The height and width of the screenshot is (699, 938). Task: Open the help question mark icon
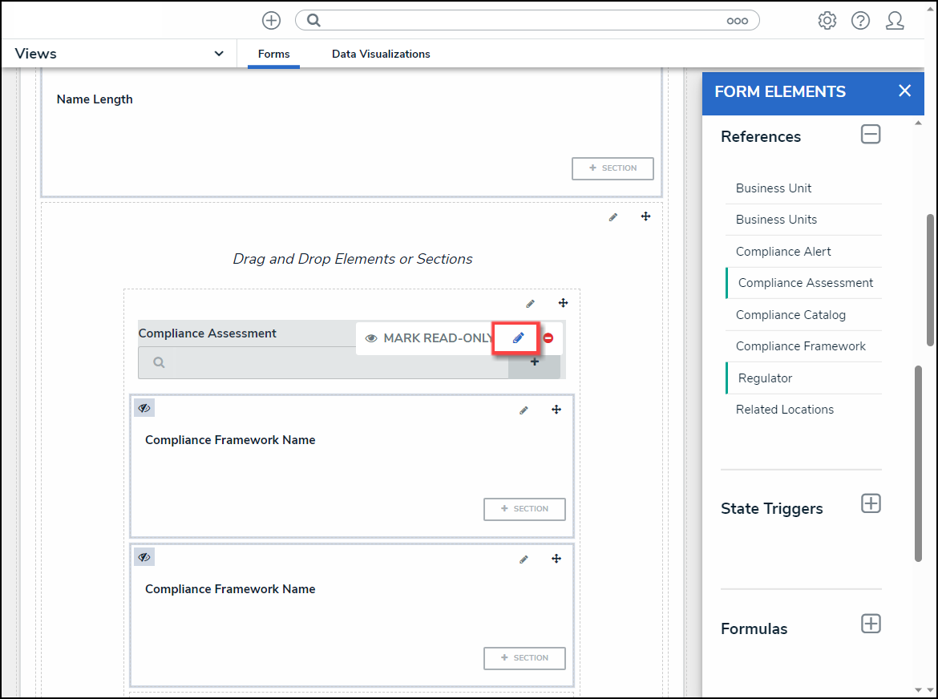click(860, 21)
